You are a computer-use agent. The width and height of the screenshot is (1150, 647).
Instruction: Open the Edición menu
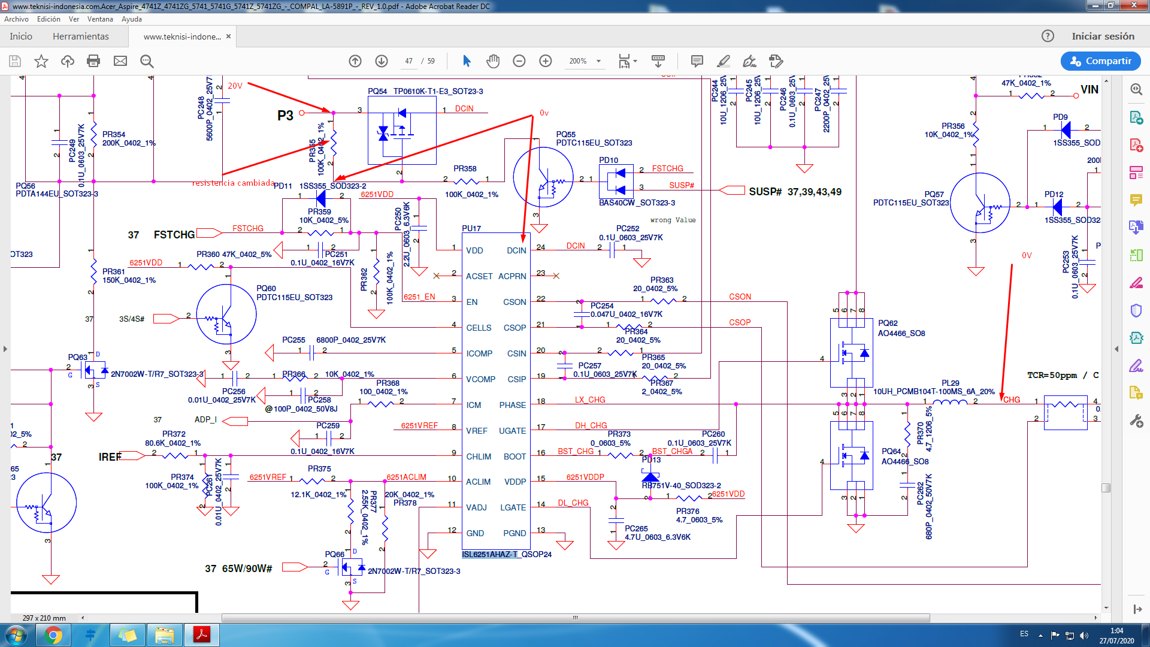coord(49,19)
